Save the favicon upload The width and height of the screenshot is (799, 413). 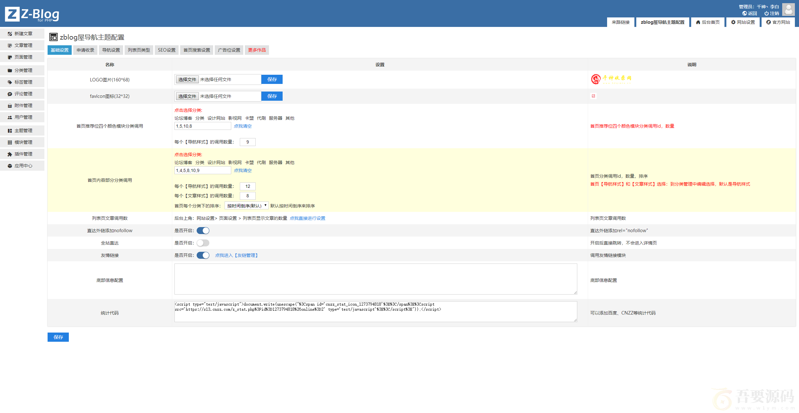tap(272, 96)
